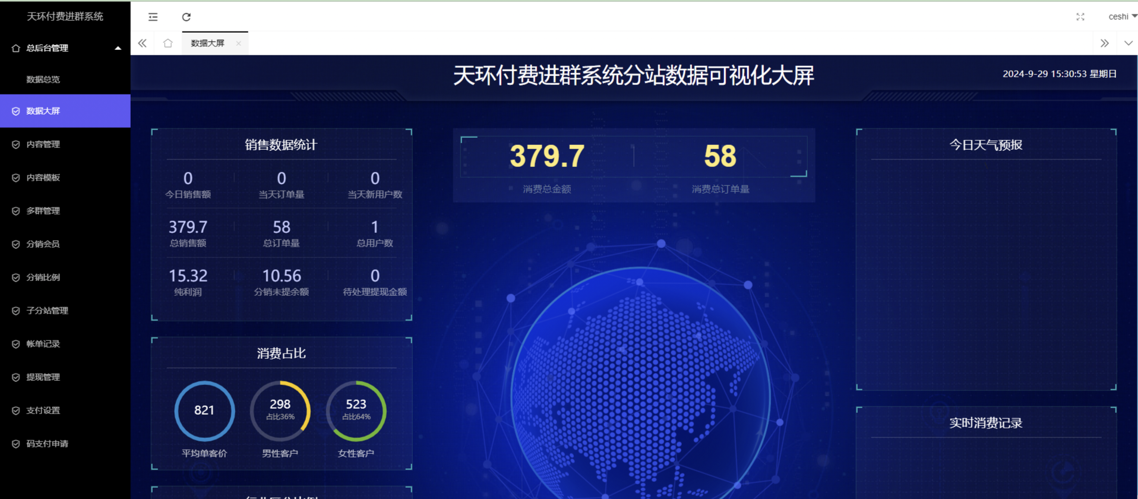Viewport: 1138px width, 499px height.
Task: Open 子分站管理 sidebar item
Action: [65, 311]
